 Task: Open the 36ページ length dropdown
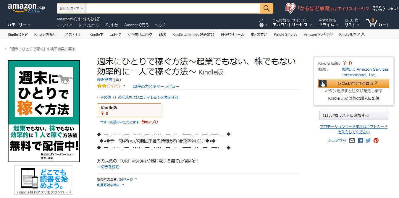pos(128,179)
